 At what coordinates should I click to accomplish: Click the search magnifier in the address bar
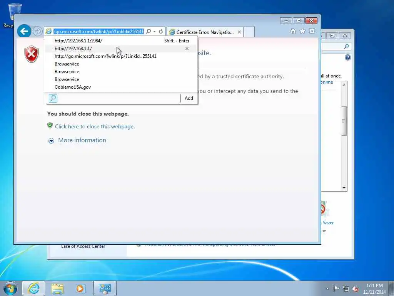[x=149, y=32]
